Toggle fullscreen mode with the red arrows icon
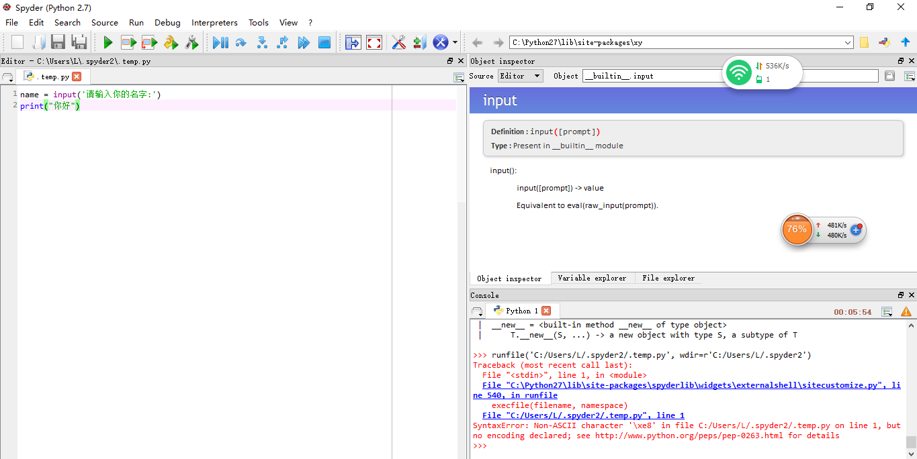This screenshot has height=459, width=917. pos(374,43)
